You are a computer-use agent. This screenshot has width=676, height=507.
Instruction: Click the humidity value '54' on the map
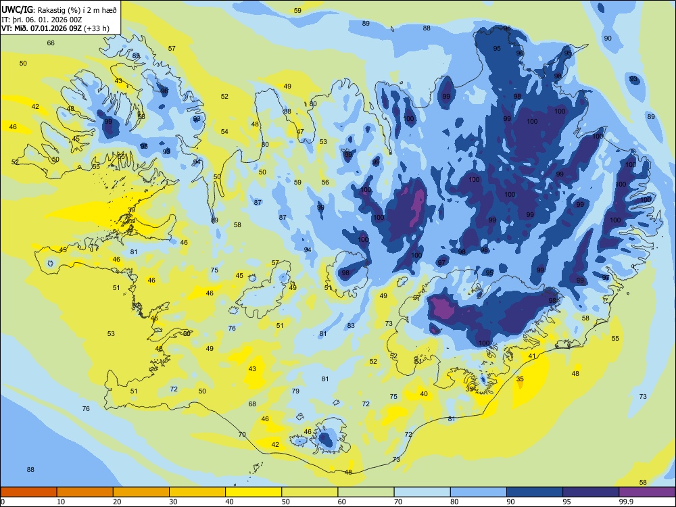224,132
